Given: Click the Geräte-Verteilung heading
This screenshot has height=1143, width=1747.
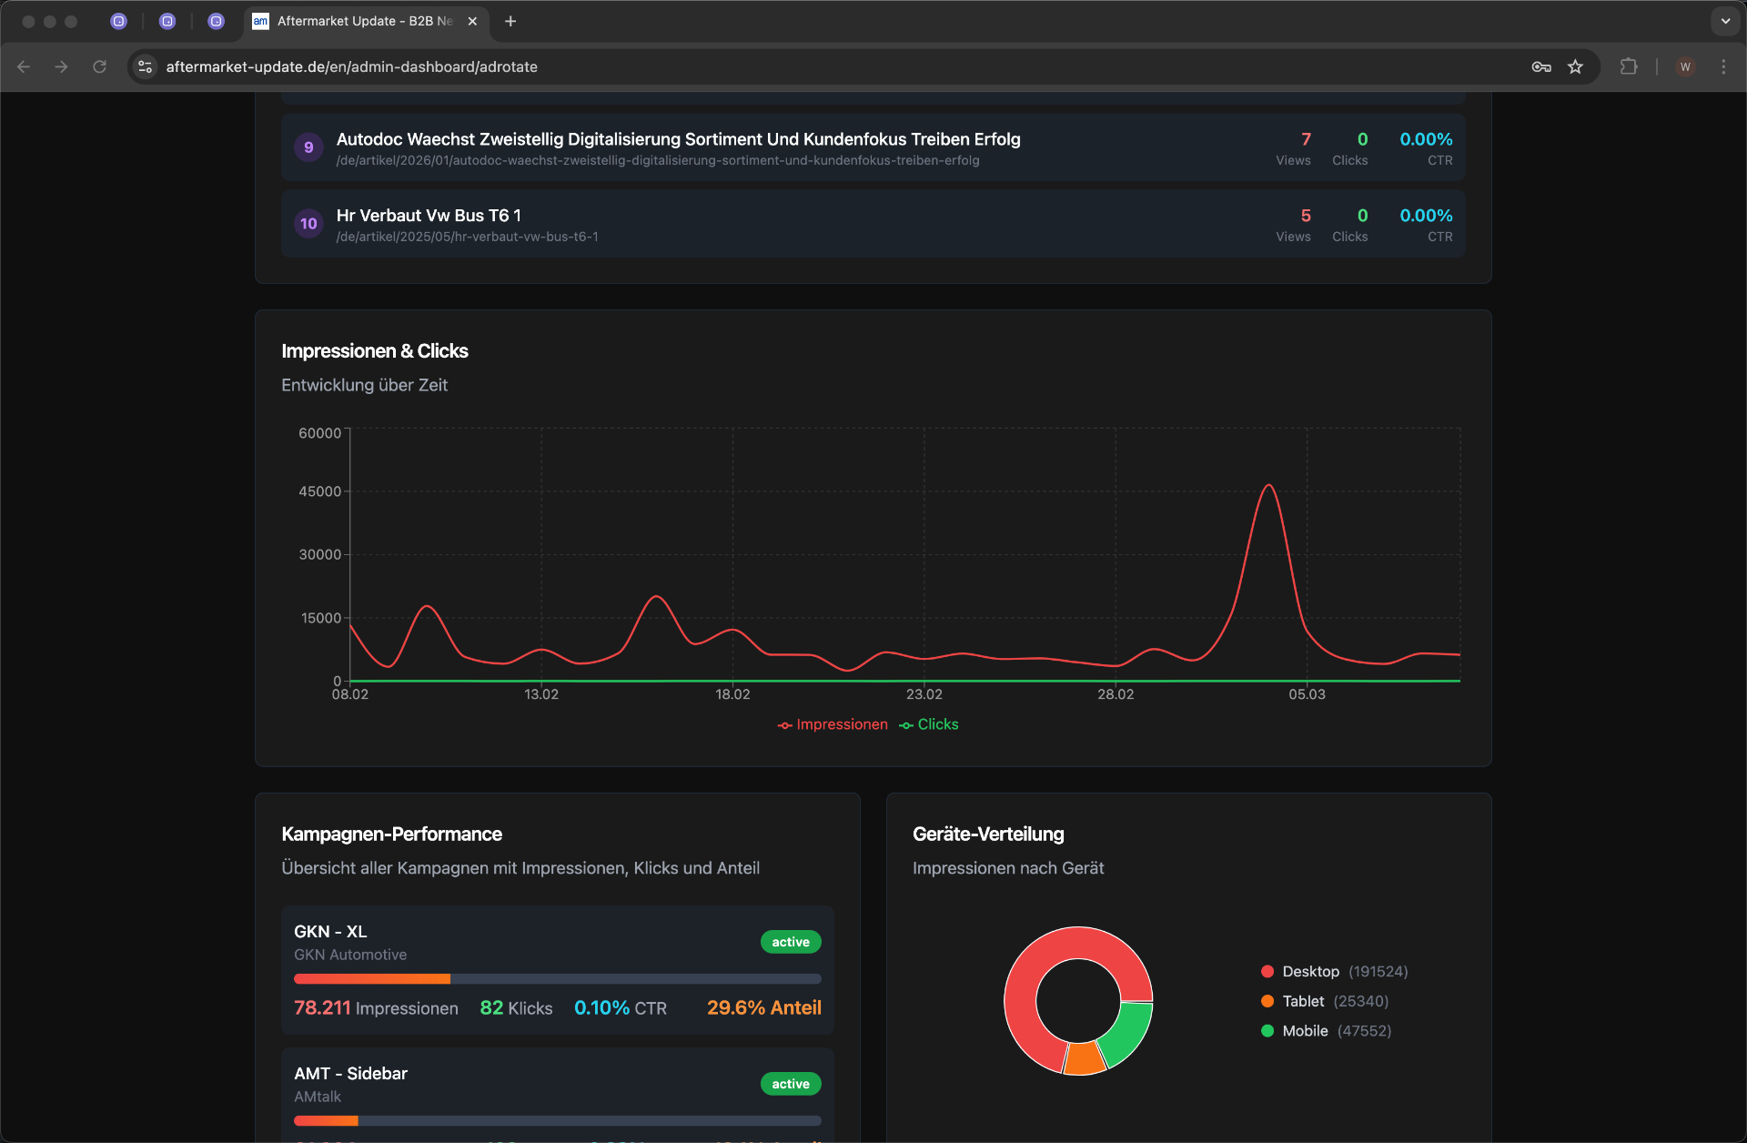Looking at the screenshot, I should (x=988, y=834).
